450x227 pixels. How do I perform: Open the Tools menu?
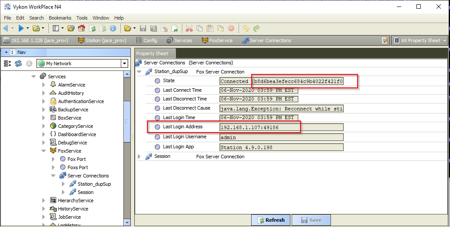[82, 18]
